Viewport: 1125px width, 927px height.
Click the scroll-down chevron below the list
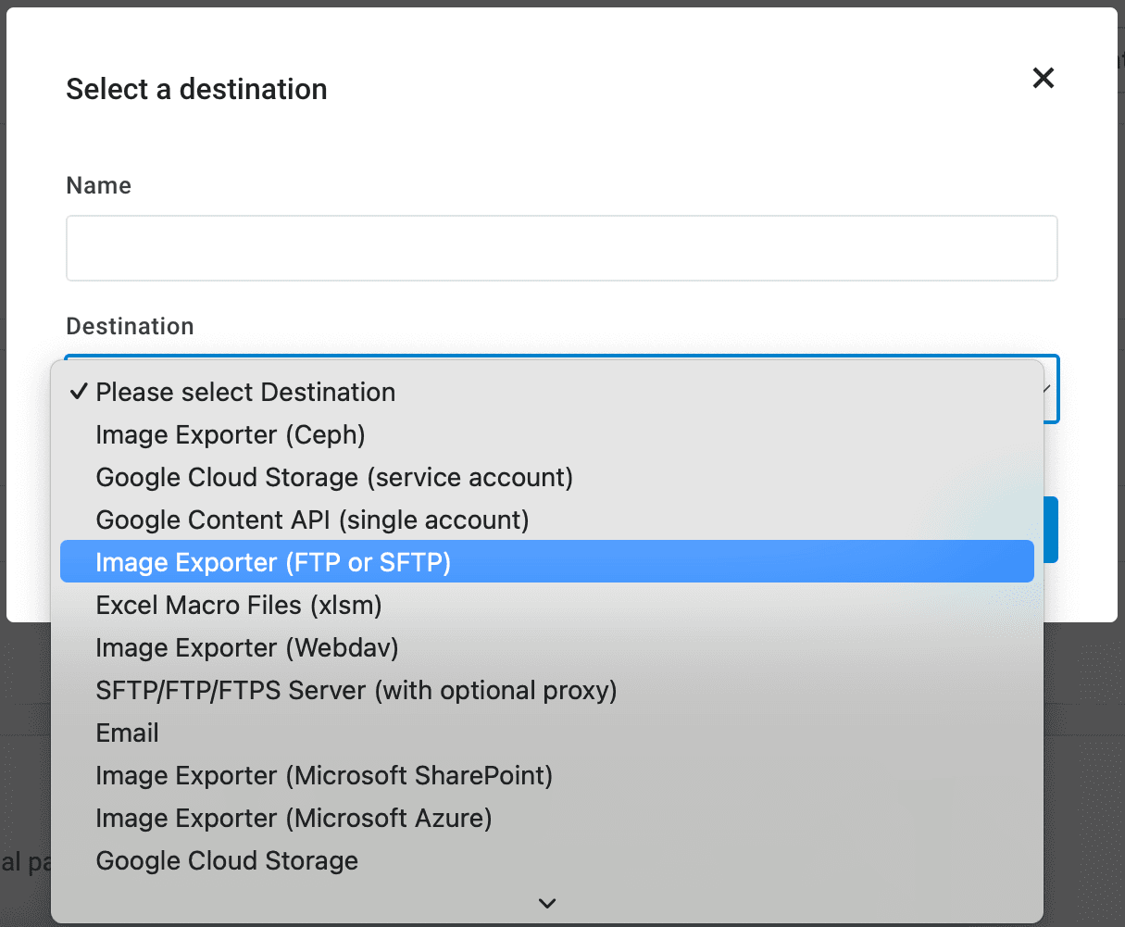coord(547,903)
